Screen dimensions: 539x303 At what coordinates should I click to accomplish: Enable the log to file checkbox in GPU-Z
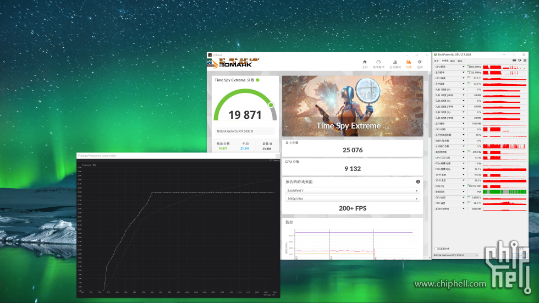click(436, 249)
